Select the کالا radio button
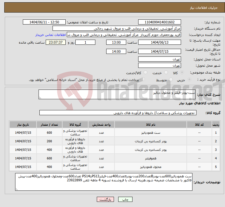 pos(182,72)
